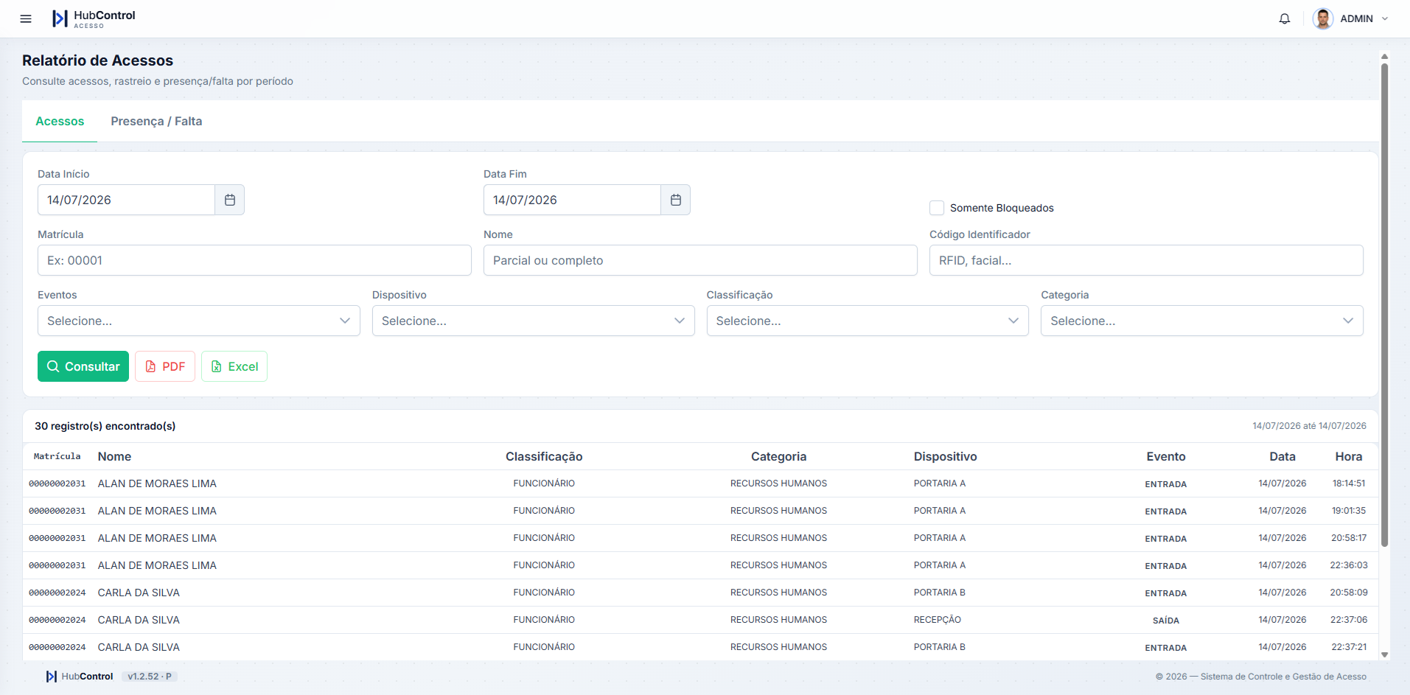Expand the ADMIN account menu chevron
This screenshot has height=695, width=1410.
1385,19
